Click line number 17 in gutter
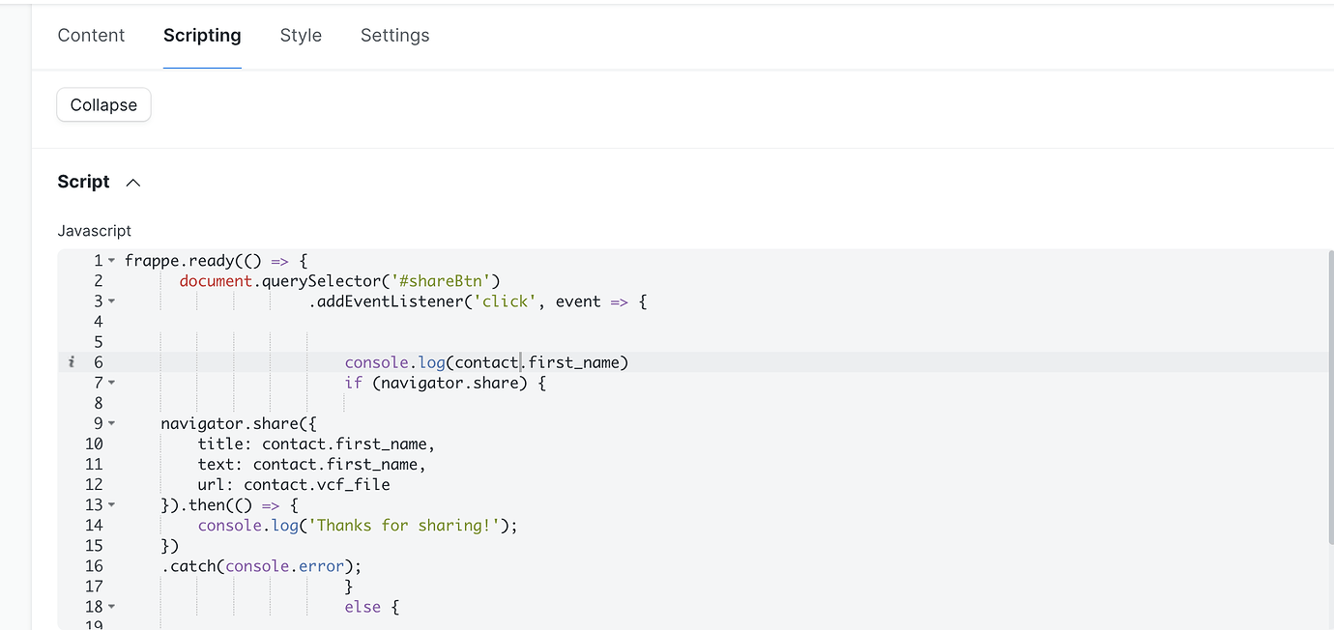The image size is (1334, 630). click(x=94, y=587)
